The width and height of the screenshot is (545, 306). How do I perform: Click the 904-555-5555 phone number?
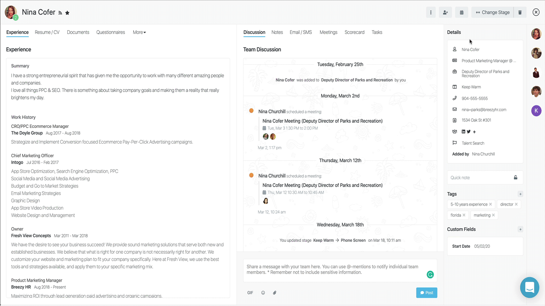point(475,98)
